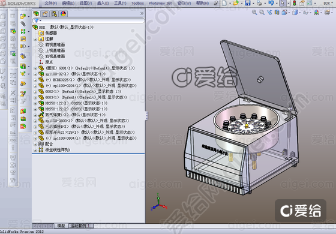Viewport: 336px width, 234px height.
Task: Click the New document icon
Action: point(224,3)
